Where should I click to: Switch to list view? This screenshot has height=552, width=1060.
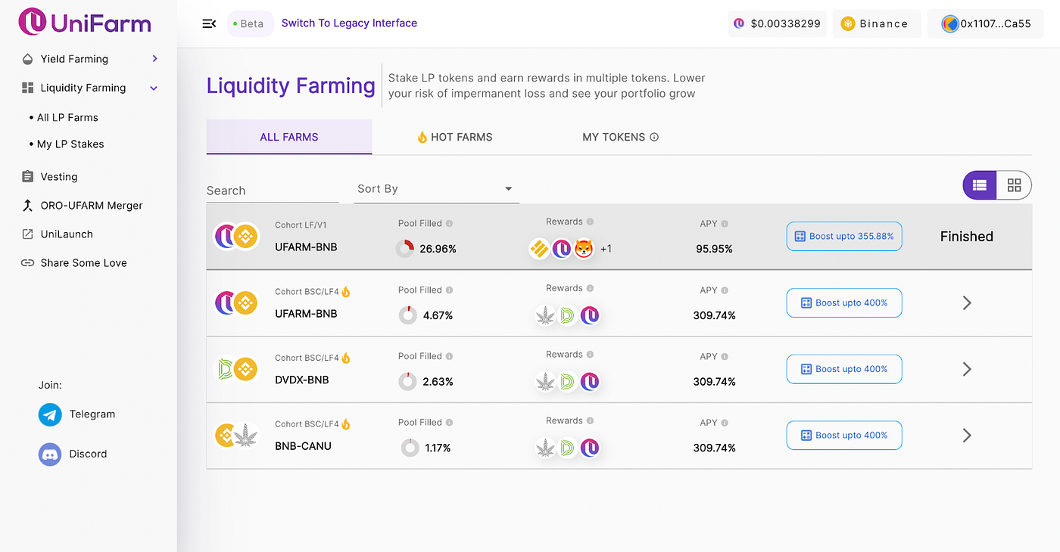point(980,185)
